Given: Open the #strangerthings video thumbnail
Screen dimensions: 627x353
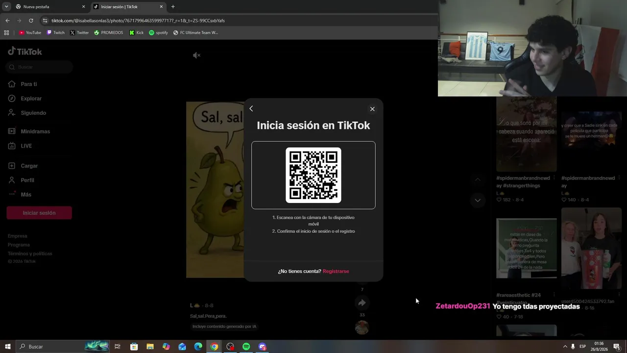Looking at the screenshot, I should tap(527, 134).
